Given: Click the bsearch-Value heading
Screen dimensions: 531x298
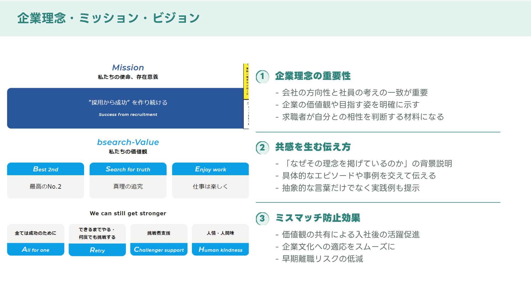Looking at the screenshot, I should click(x=128, y=142).
